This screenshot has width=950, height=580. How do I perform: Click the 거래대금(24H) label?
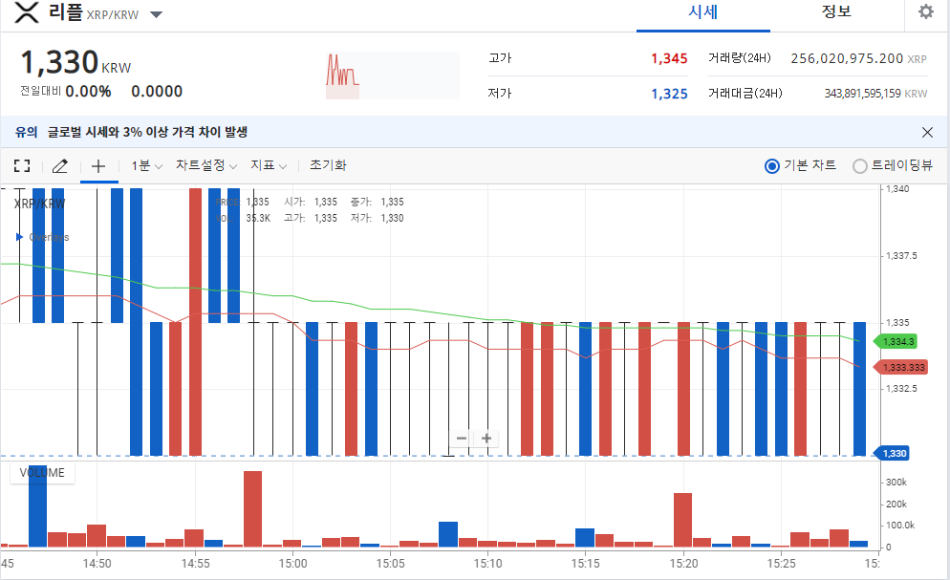745,94
